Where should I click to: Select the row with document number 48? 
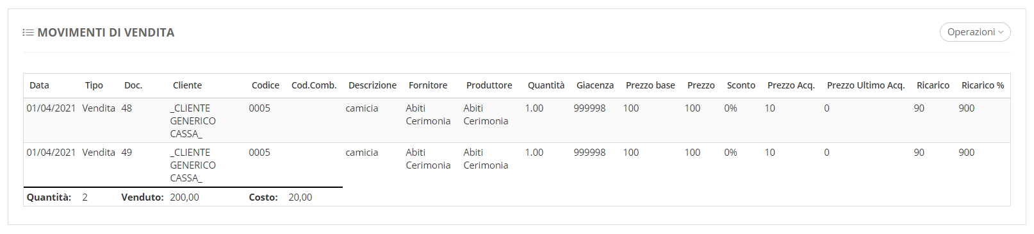(517, 121)
